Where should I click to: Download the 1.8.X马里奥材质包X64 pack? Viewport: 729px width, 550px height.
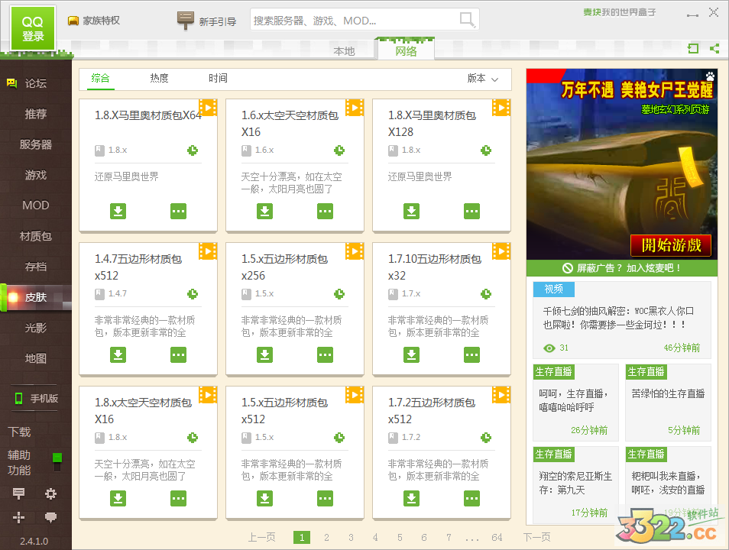[118, 211]
